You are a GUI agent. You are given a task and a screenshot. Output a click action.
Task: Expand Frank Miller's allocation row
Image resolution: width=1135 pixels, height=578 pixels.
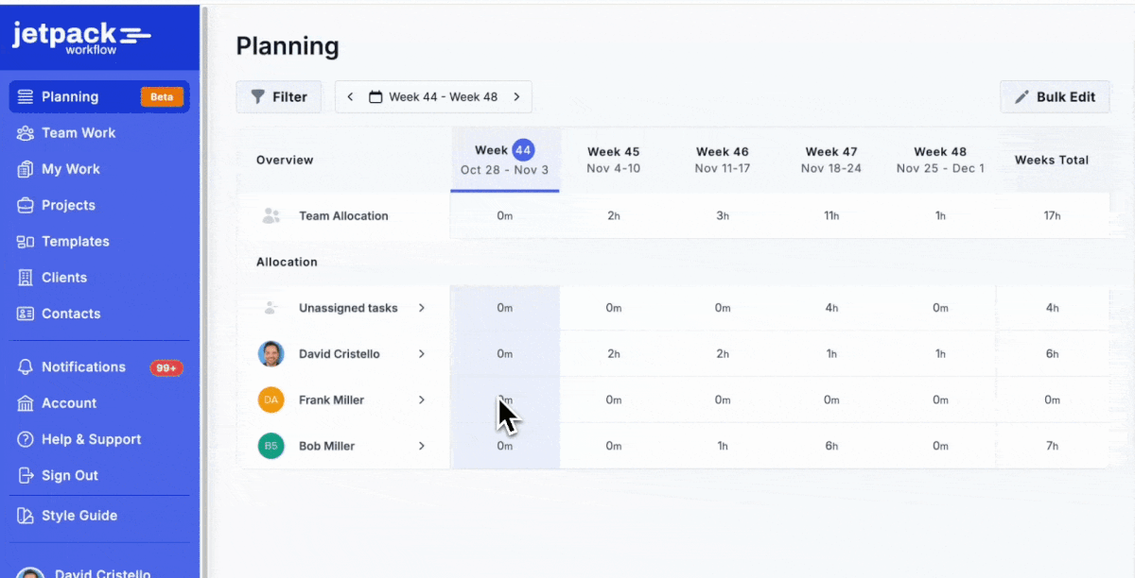pos(422,399)
